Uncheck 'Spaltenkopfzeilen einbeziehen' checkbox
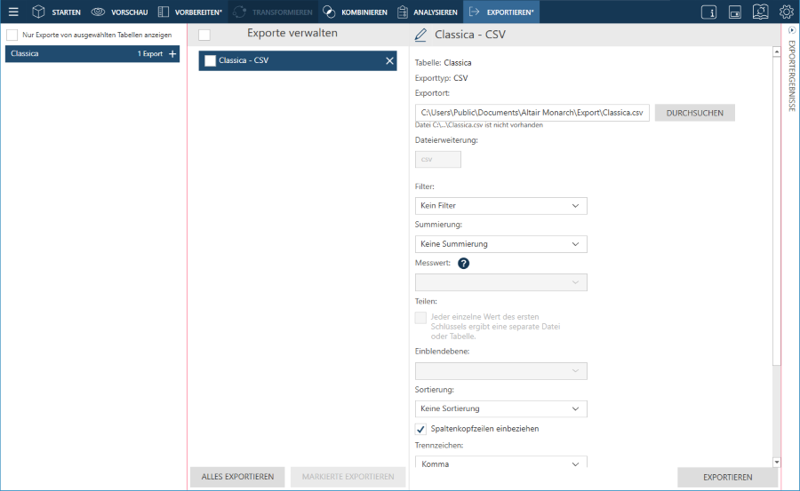This screenshot has width=800, height=491. 421,429
